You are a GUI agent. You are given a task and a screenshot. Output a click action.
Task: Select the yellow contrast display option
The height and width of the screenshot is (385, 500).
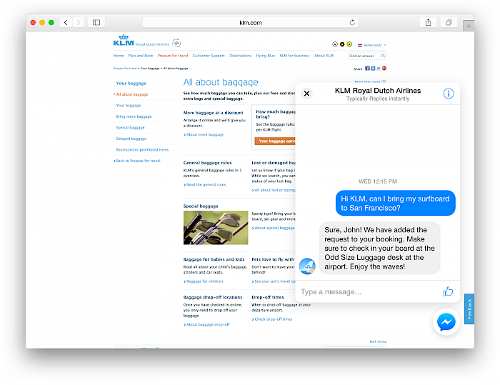(x=349, y=44)
